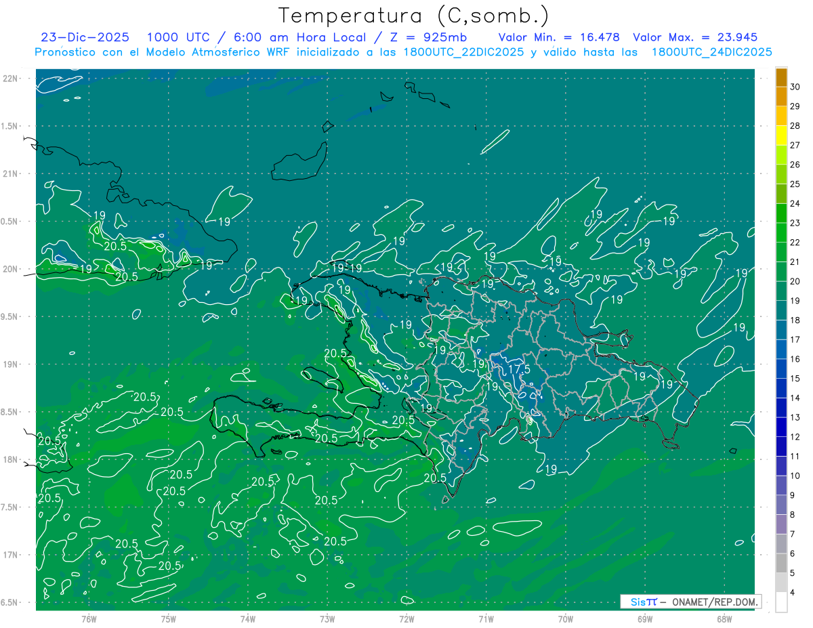The width and height of the screenshot is (813, 628).
Task: Click the '69W' longitude axis label
Action: [x=645, y=619]
